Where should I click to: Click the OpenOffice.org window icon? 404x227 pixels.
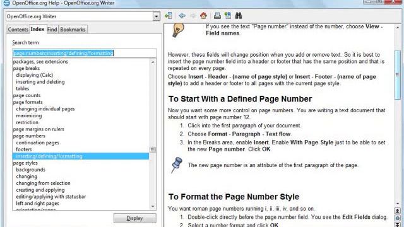point(6,3)
